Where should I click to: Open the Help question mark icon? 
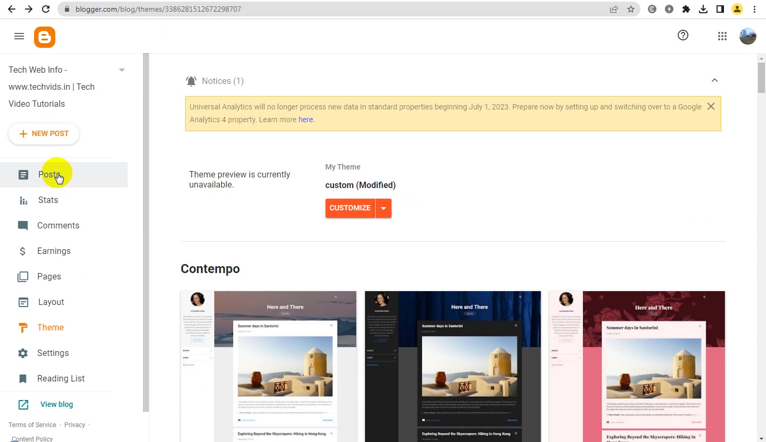click(x=683, y=36)
